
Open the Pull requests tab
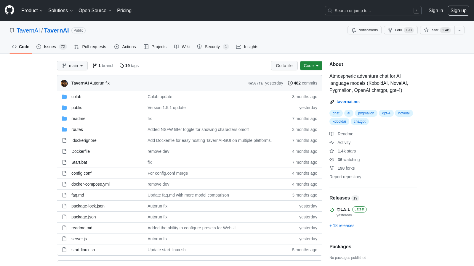[90, 47]
